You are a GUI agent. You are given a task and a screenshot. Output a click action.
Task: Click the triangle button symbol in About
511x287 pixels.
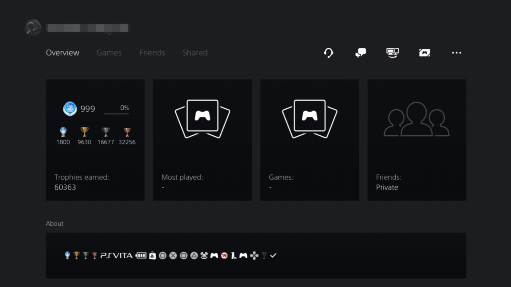coord(194,255)
